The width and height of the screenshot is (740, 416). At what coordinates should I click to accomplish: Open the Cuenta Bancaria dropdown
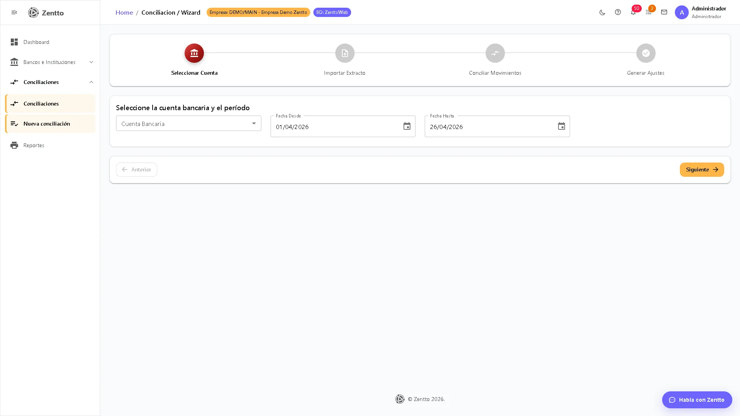coord(188,124)
